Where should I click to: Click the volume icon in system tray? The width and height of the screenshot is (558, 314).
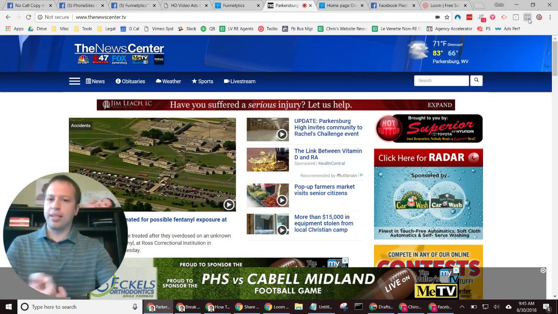[x=496, y=307]
